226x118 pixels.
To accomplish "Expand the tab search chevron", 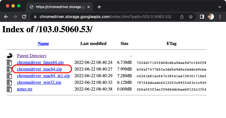I will 220,7.
